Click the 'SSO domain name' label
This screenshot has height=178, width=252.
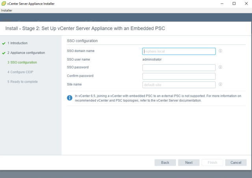(x=81, y=51)
